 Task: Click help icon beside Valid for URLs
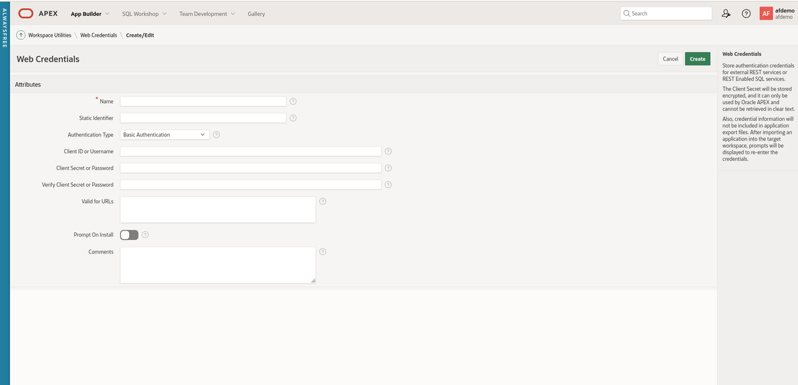[322, 201]
